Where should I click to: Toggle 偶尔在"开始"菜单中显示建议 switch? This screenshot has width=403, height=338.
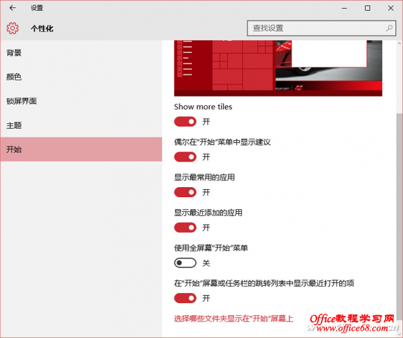(x=185, y=157)
